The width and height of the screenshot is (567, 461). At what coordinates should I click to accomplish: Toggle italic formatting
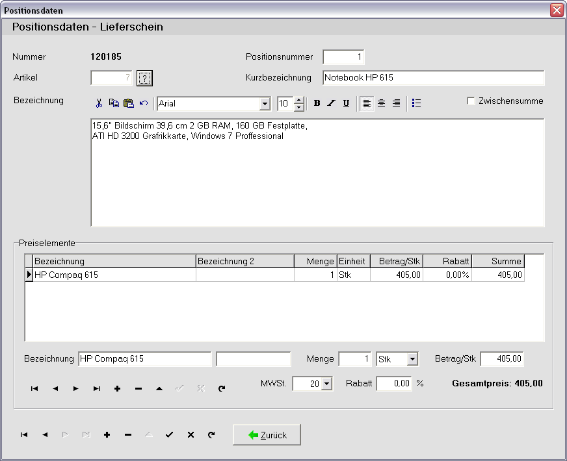pyautogui.click(x=331, y=103)
